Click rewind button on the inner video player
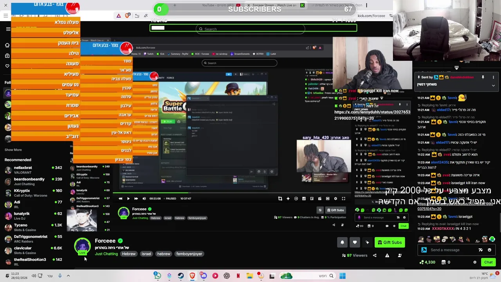 tap(121, 199)
